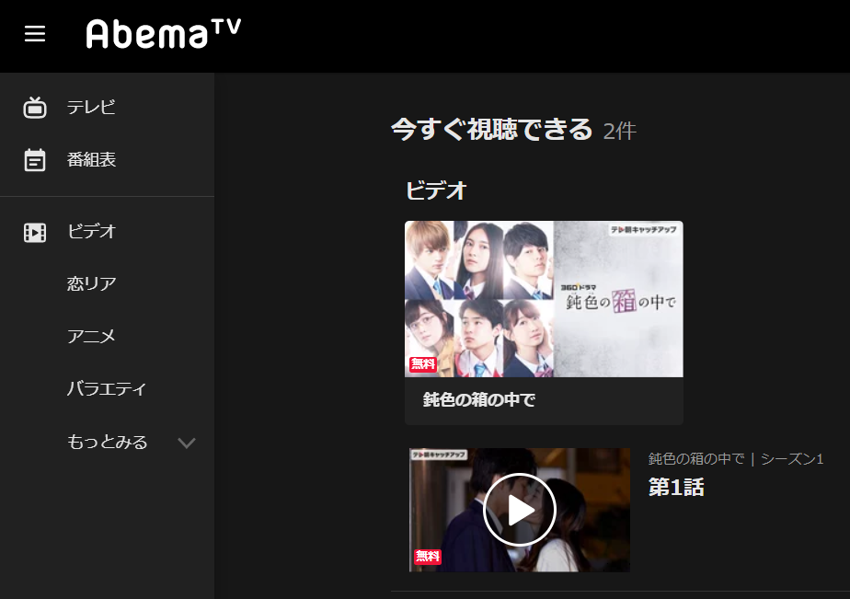Click the 無料 badge on the episode thumbnail

coord(428,556)
